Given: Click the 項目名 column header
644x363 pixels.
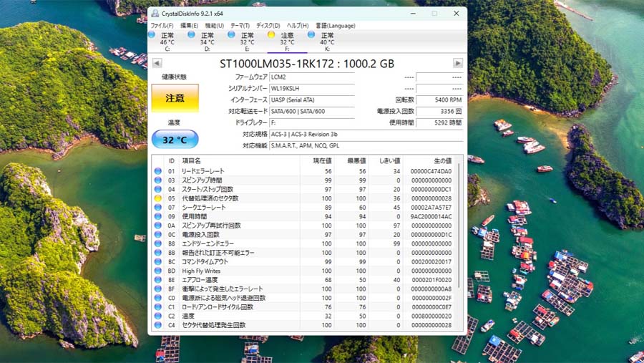Looking at the screenshot, I should pyautogui.click(x=240, y=161).
